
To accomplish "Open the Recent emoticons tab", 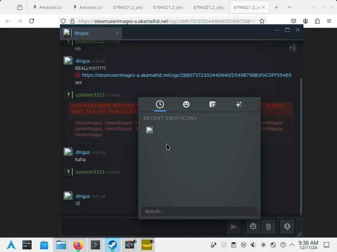I will click(x=160, y=105).
